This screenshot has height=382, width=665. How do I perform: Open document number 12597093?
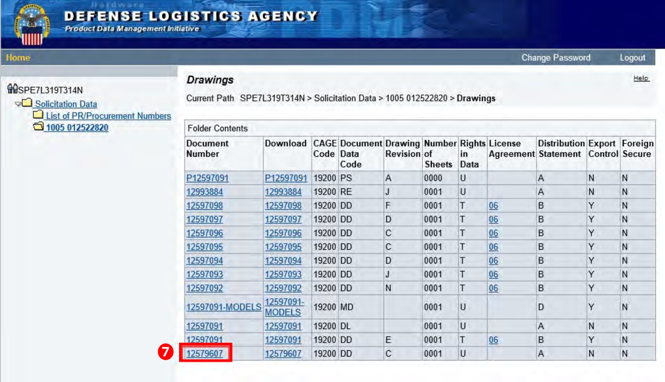pyautogui.click(x=205, y=274)
